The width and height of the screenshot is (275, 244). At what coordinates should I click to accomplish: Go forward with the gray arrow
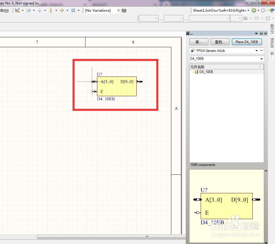click(263, 10)
